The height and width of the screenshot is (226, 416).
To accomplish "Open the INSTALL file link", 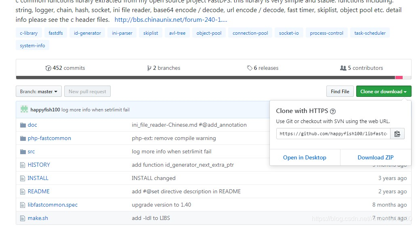I will [38, 178].
